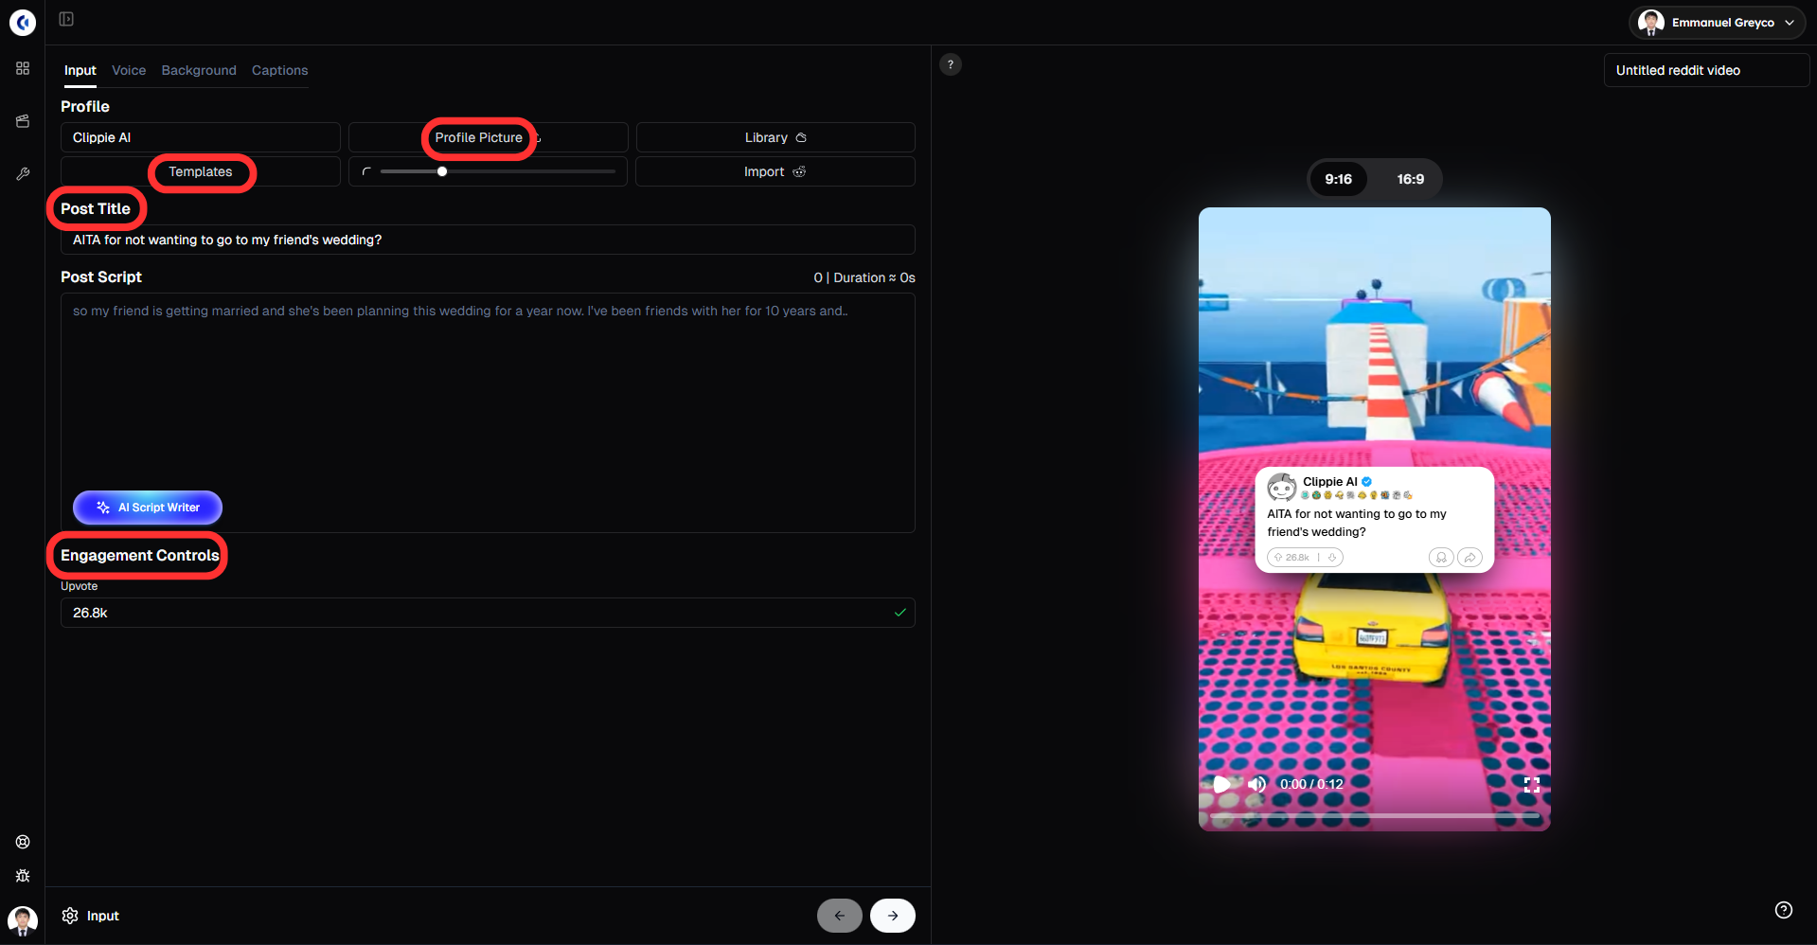Viewport: 1817px width, 945px height.
Task: Open the dashboard grid icon in the left sidebar
Action: point(23,68)
